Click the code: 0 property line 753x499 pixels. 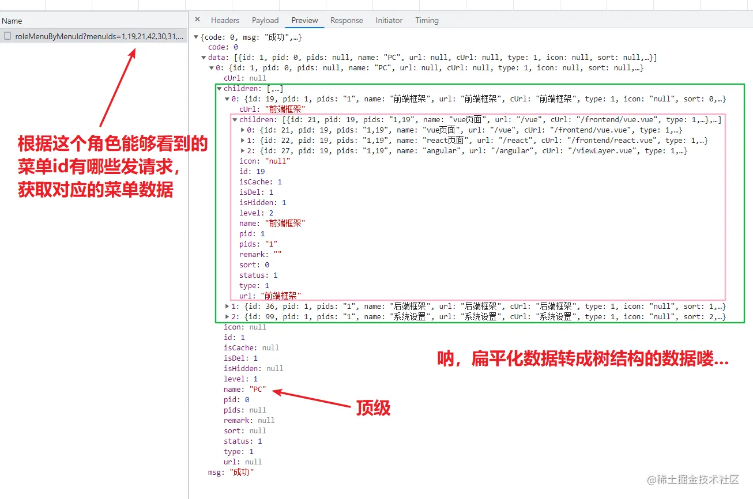223,47
